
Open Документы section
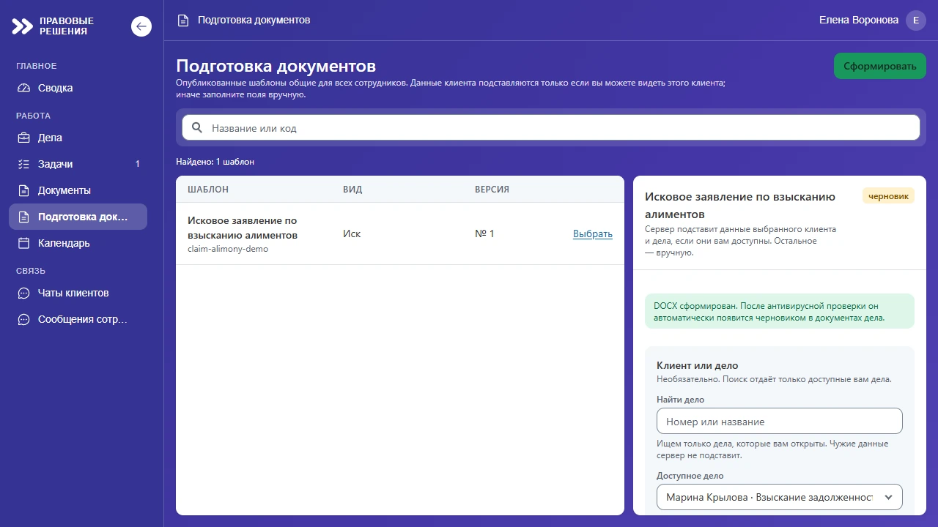(78, 190)
